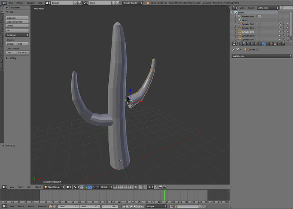Open the Object Mode dropdown
The width and height of the screenshot is (293, 209).
(54, 187)
